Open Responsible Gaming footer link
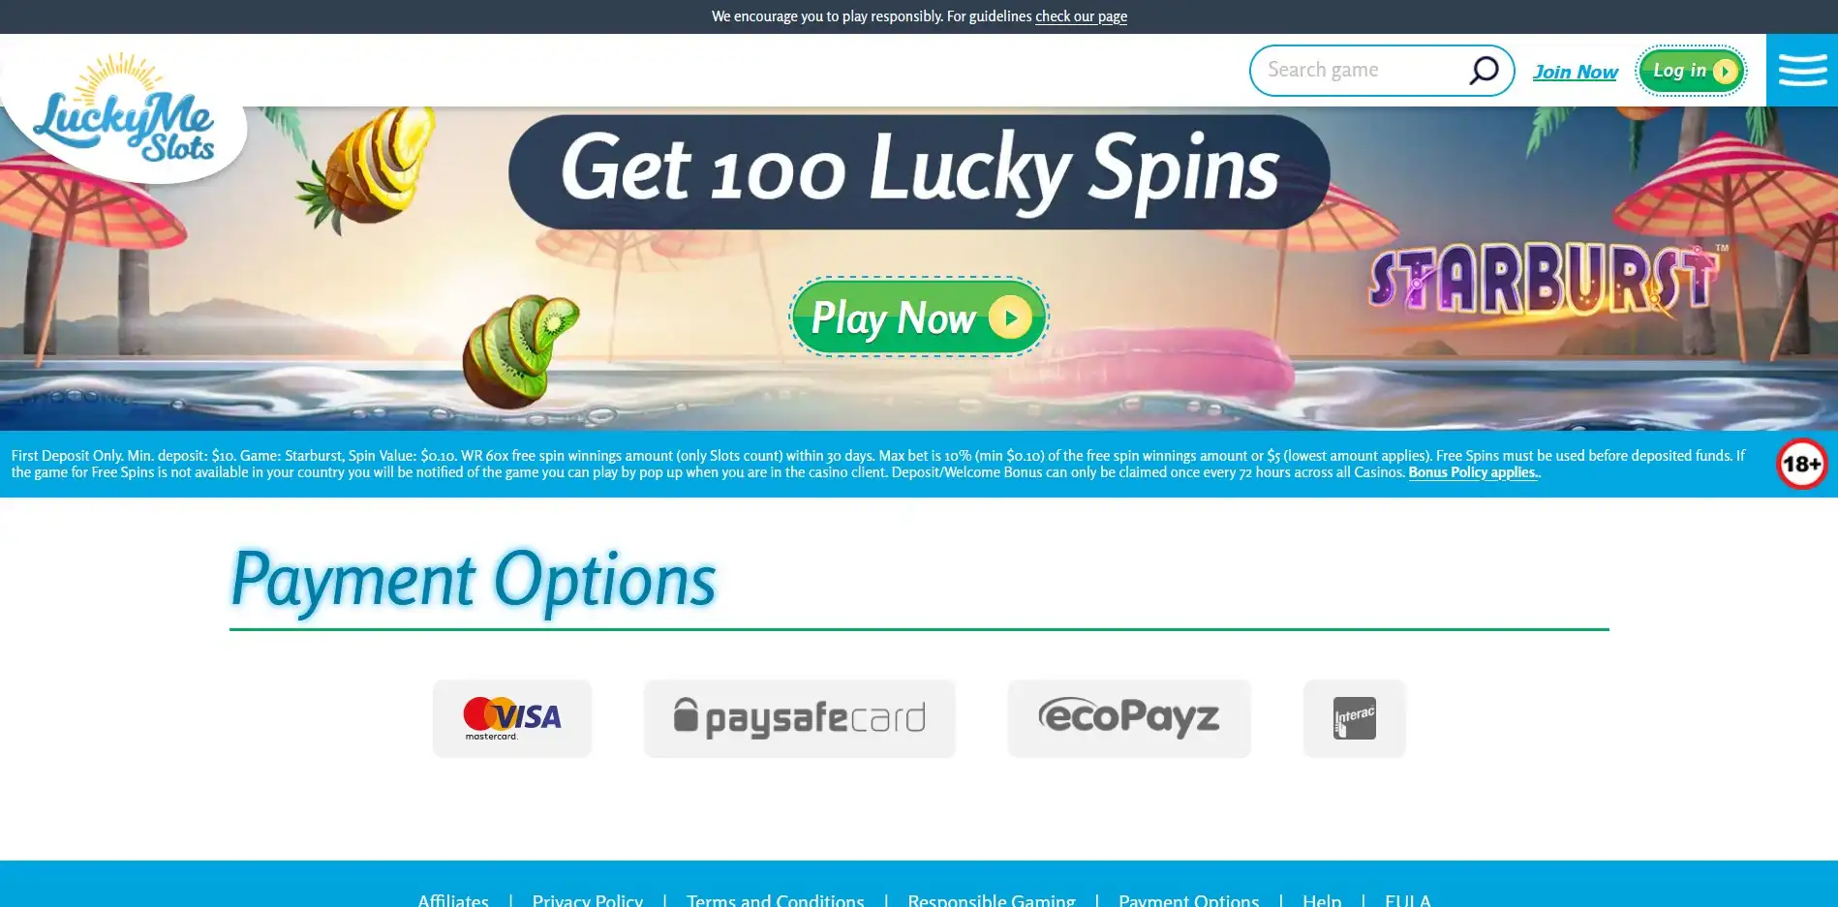The width and height of the screenshot is (1838, 907). [992, 899]
